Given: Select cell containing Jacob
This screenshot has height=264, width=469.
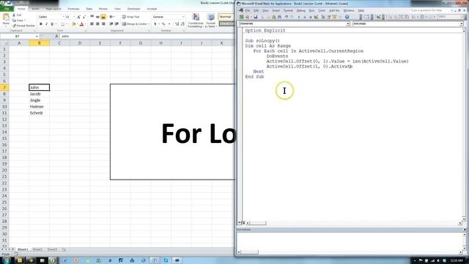Looking at the screenshot, I should (x=39, y=94).
